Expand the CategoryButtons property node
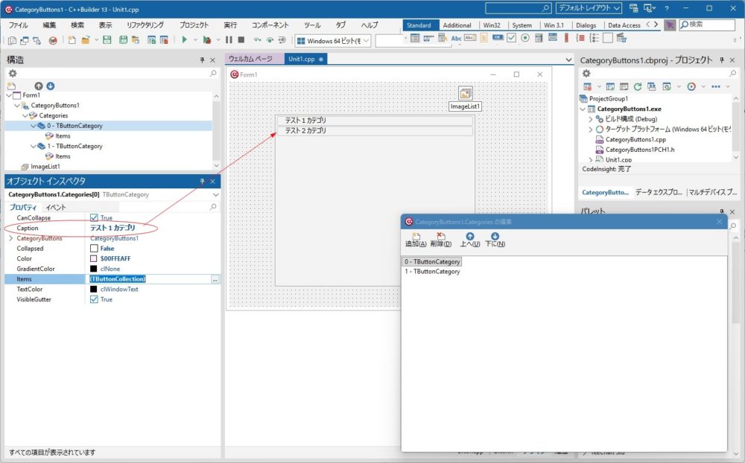The width and height of the screenshot is (745, 463). [10, 238]
